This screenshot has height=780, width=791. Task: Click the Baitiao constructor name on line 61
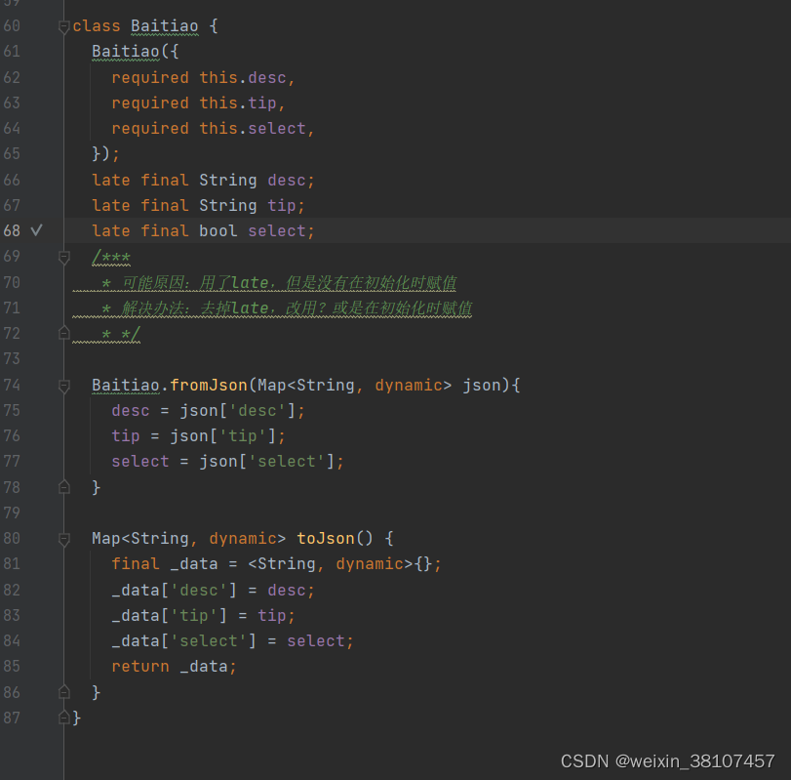[x=126, y=52]
